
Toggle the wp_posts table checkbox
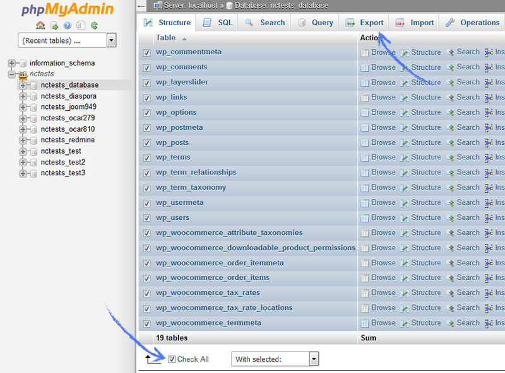(146, 143)
